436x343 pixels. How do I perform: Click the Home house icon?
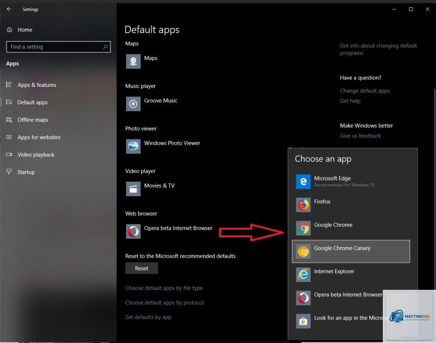coord(9,29)
